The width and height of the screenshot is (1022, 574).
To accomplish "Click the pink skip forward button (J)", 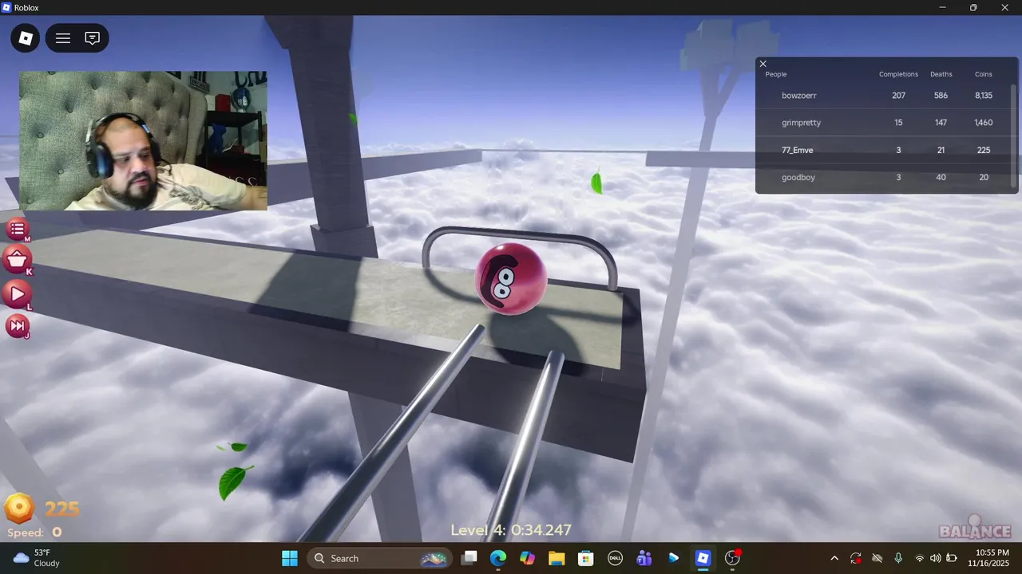I will click(x=18, y=325).
